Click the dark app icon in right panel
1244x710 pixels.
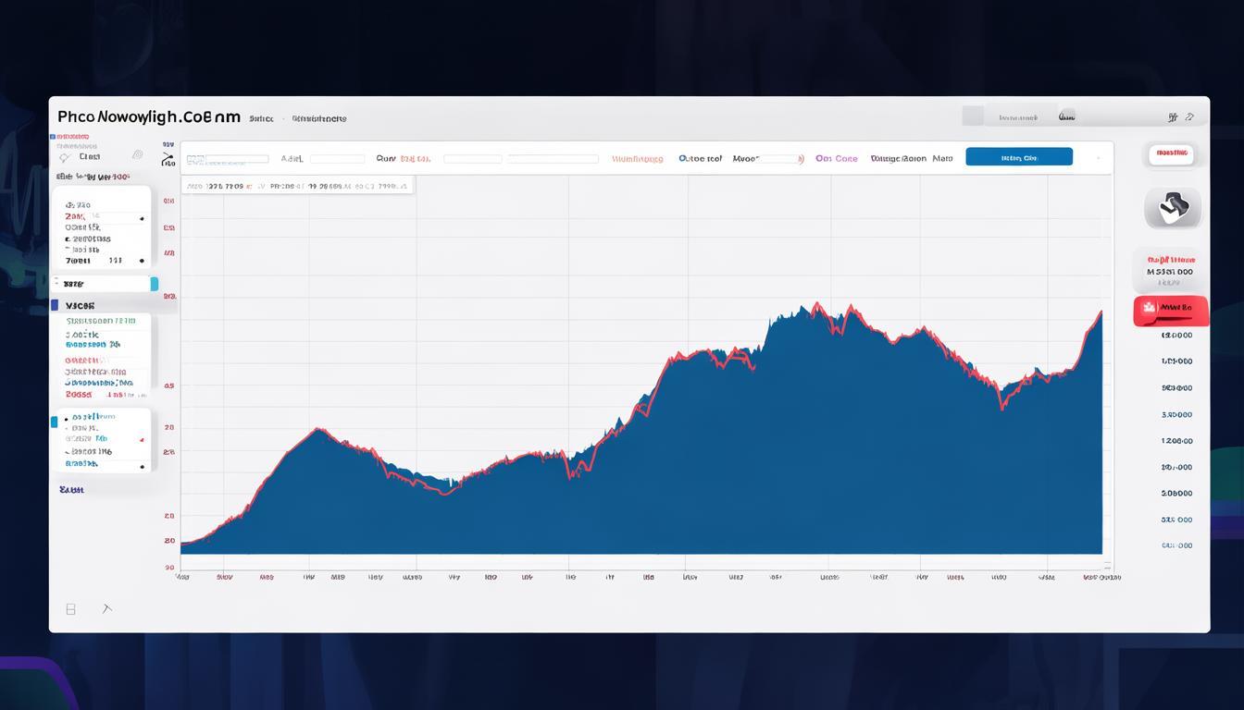point(1173,207)
